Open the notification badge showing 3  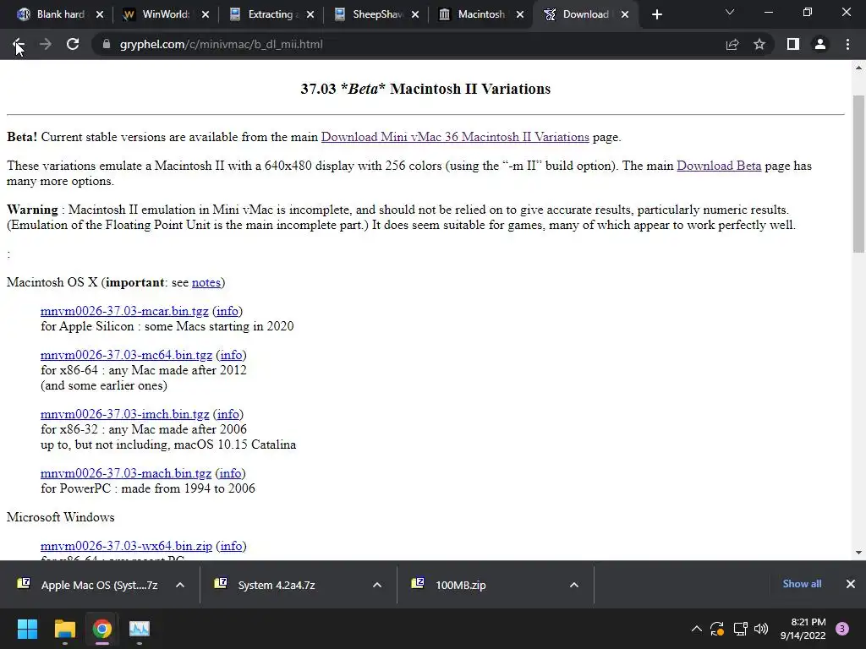point(842,629)
